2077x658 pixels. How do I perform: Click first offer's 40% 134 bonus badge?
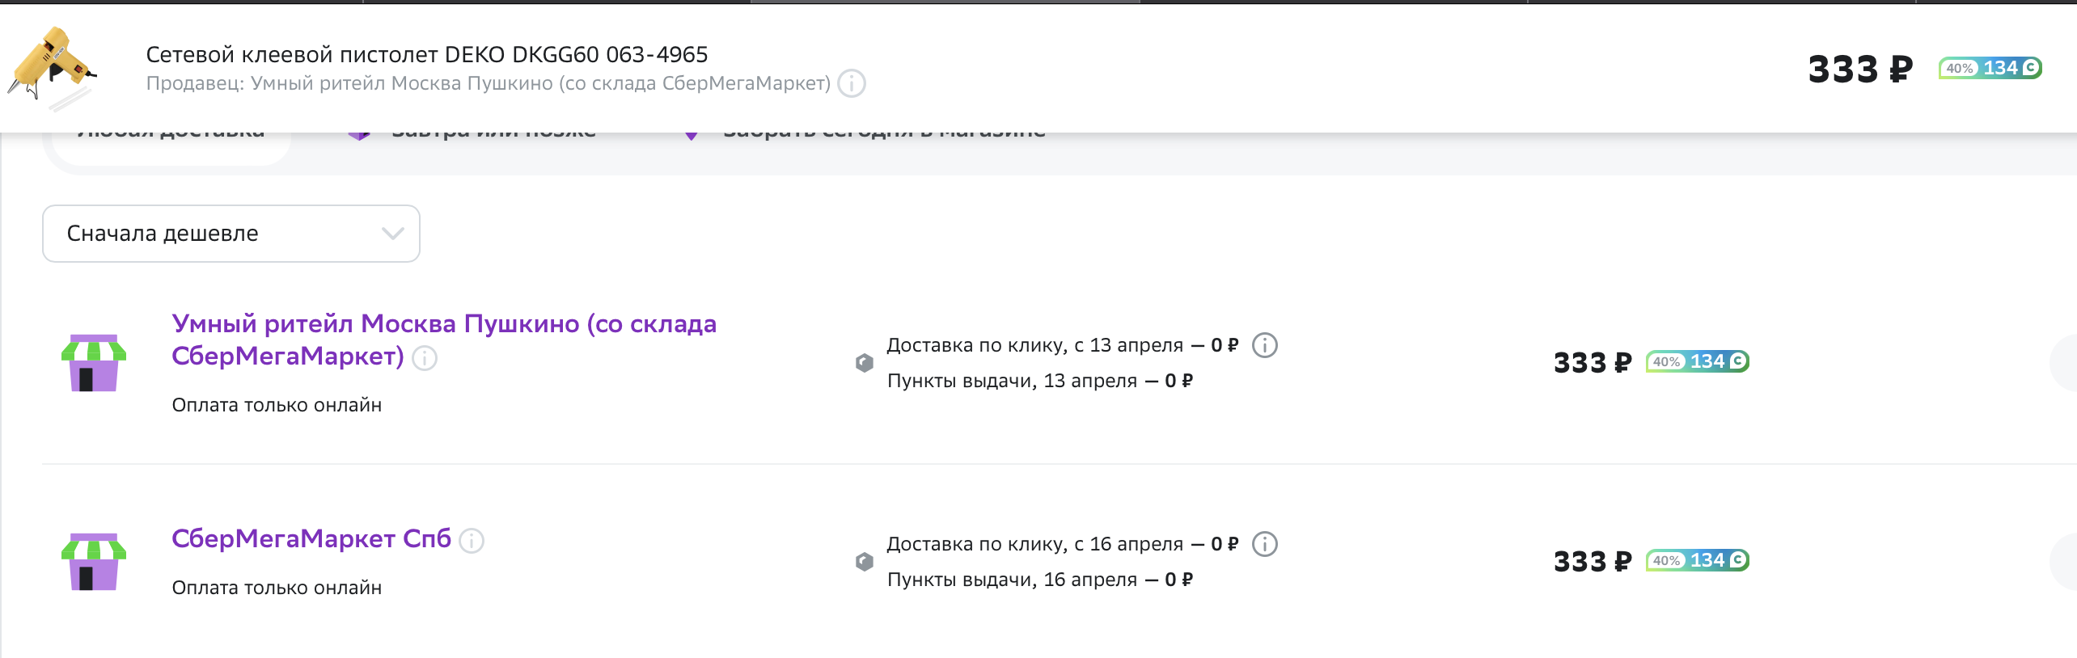click(1698, 361)
